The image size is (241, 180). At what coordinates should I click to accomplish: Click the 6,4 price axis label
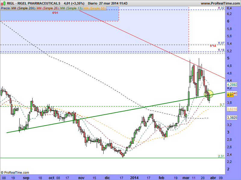click(x=230, y=8)
